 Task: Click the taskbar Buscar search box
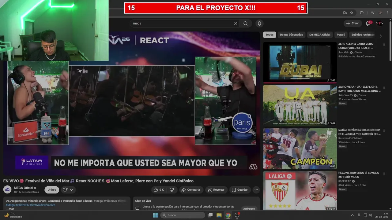183,215
